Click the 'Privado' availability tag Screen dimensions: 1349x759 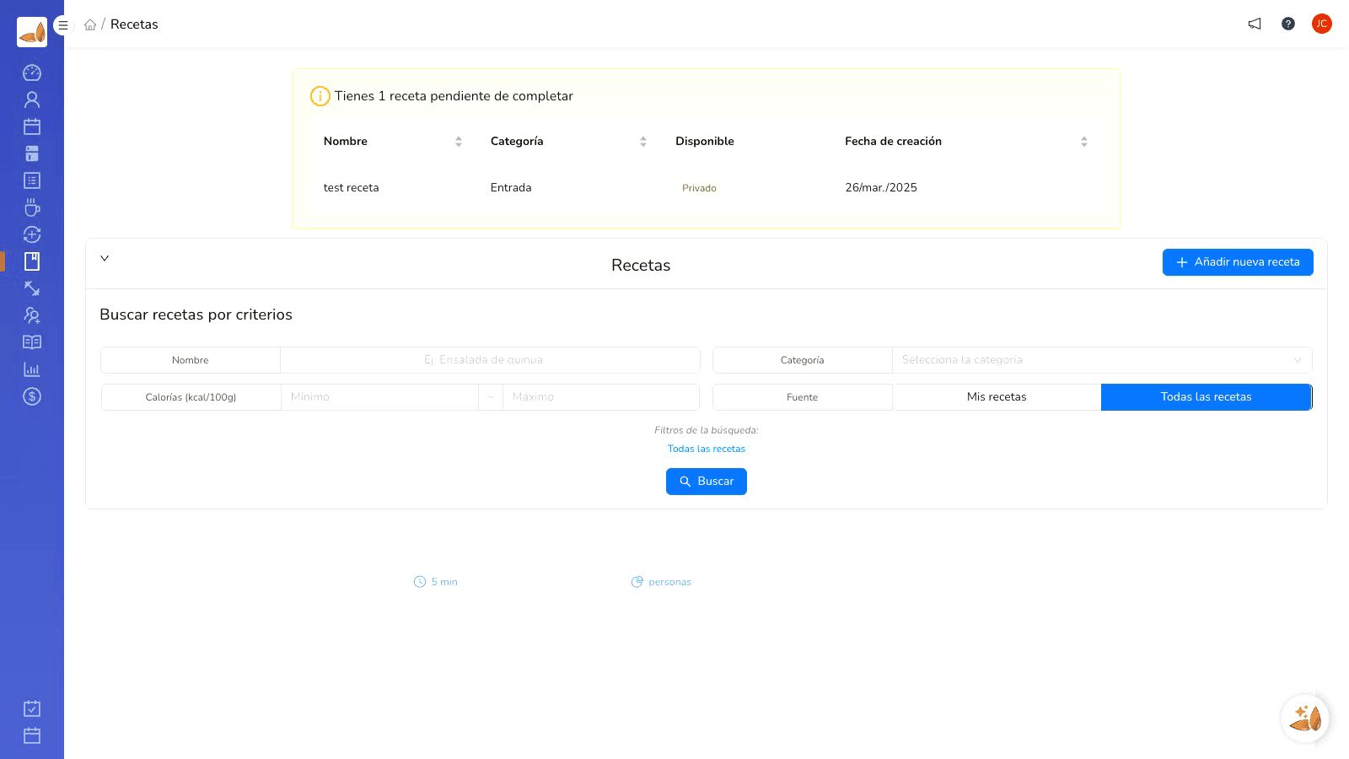[699, 188]
